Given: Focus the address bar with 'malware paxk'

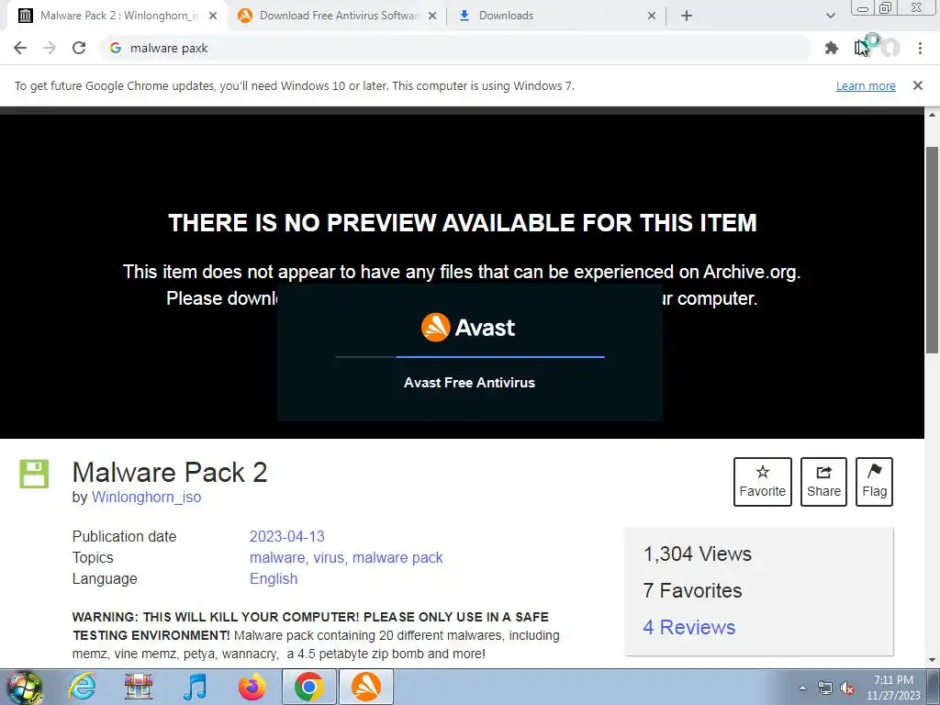Looking at the screenshot, I should click(455, 48).
